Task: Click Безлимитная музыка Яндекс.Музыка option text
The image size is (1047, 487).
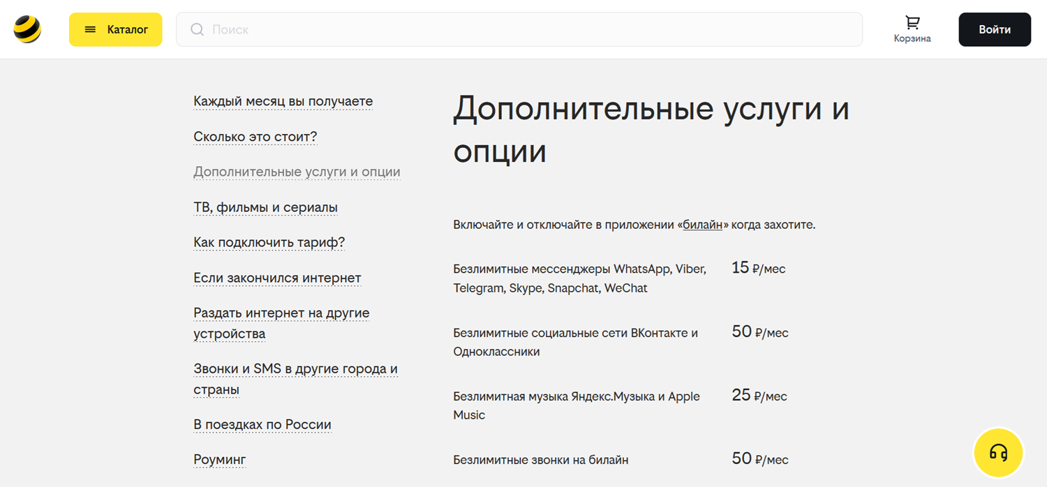Action: [576, 405]
